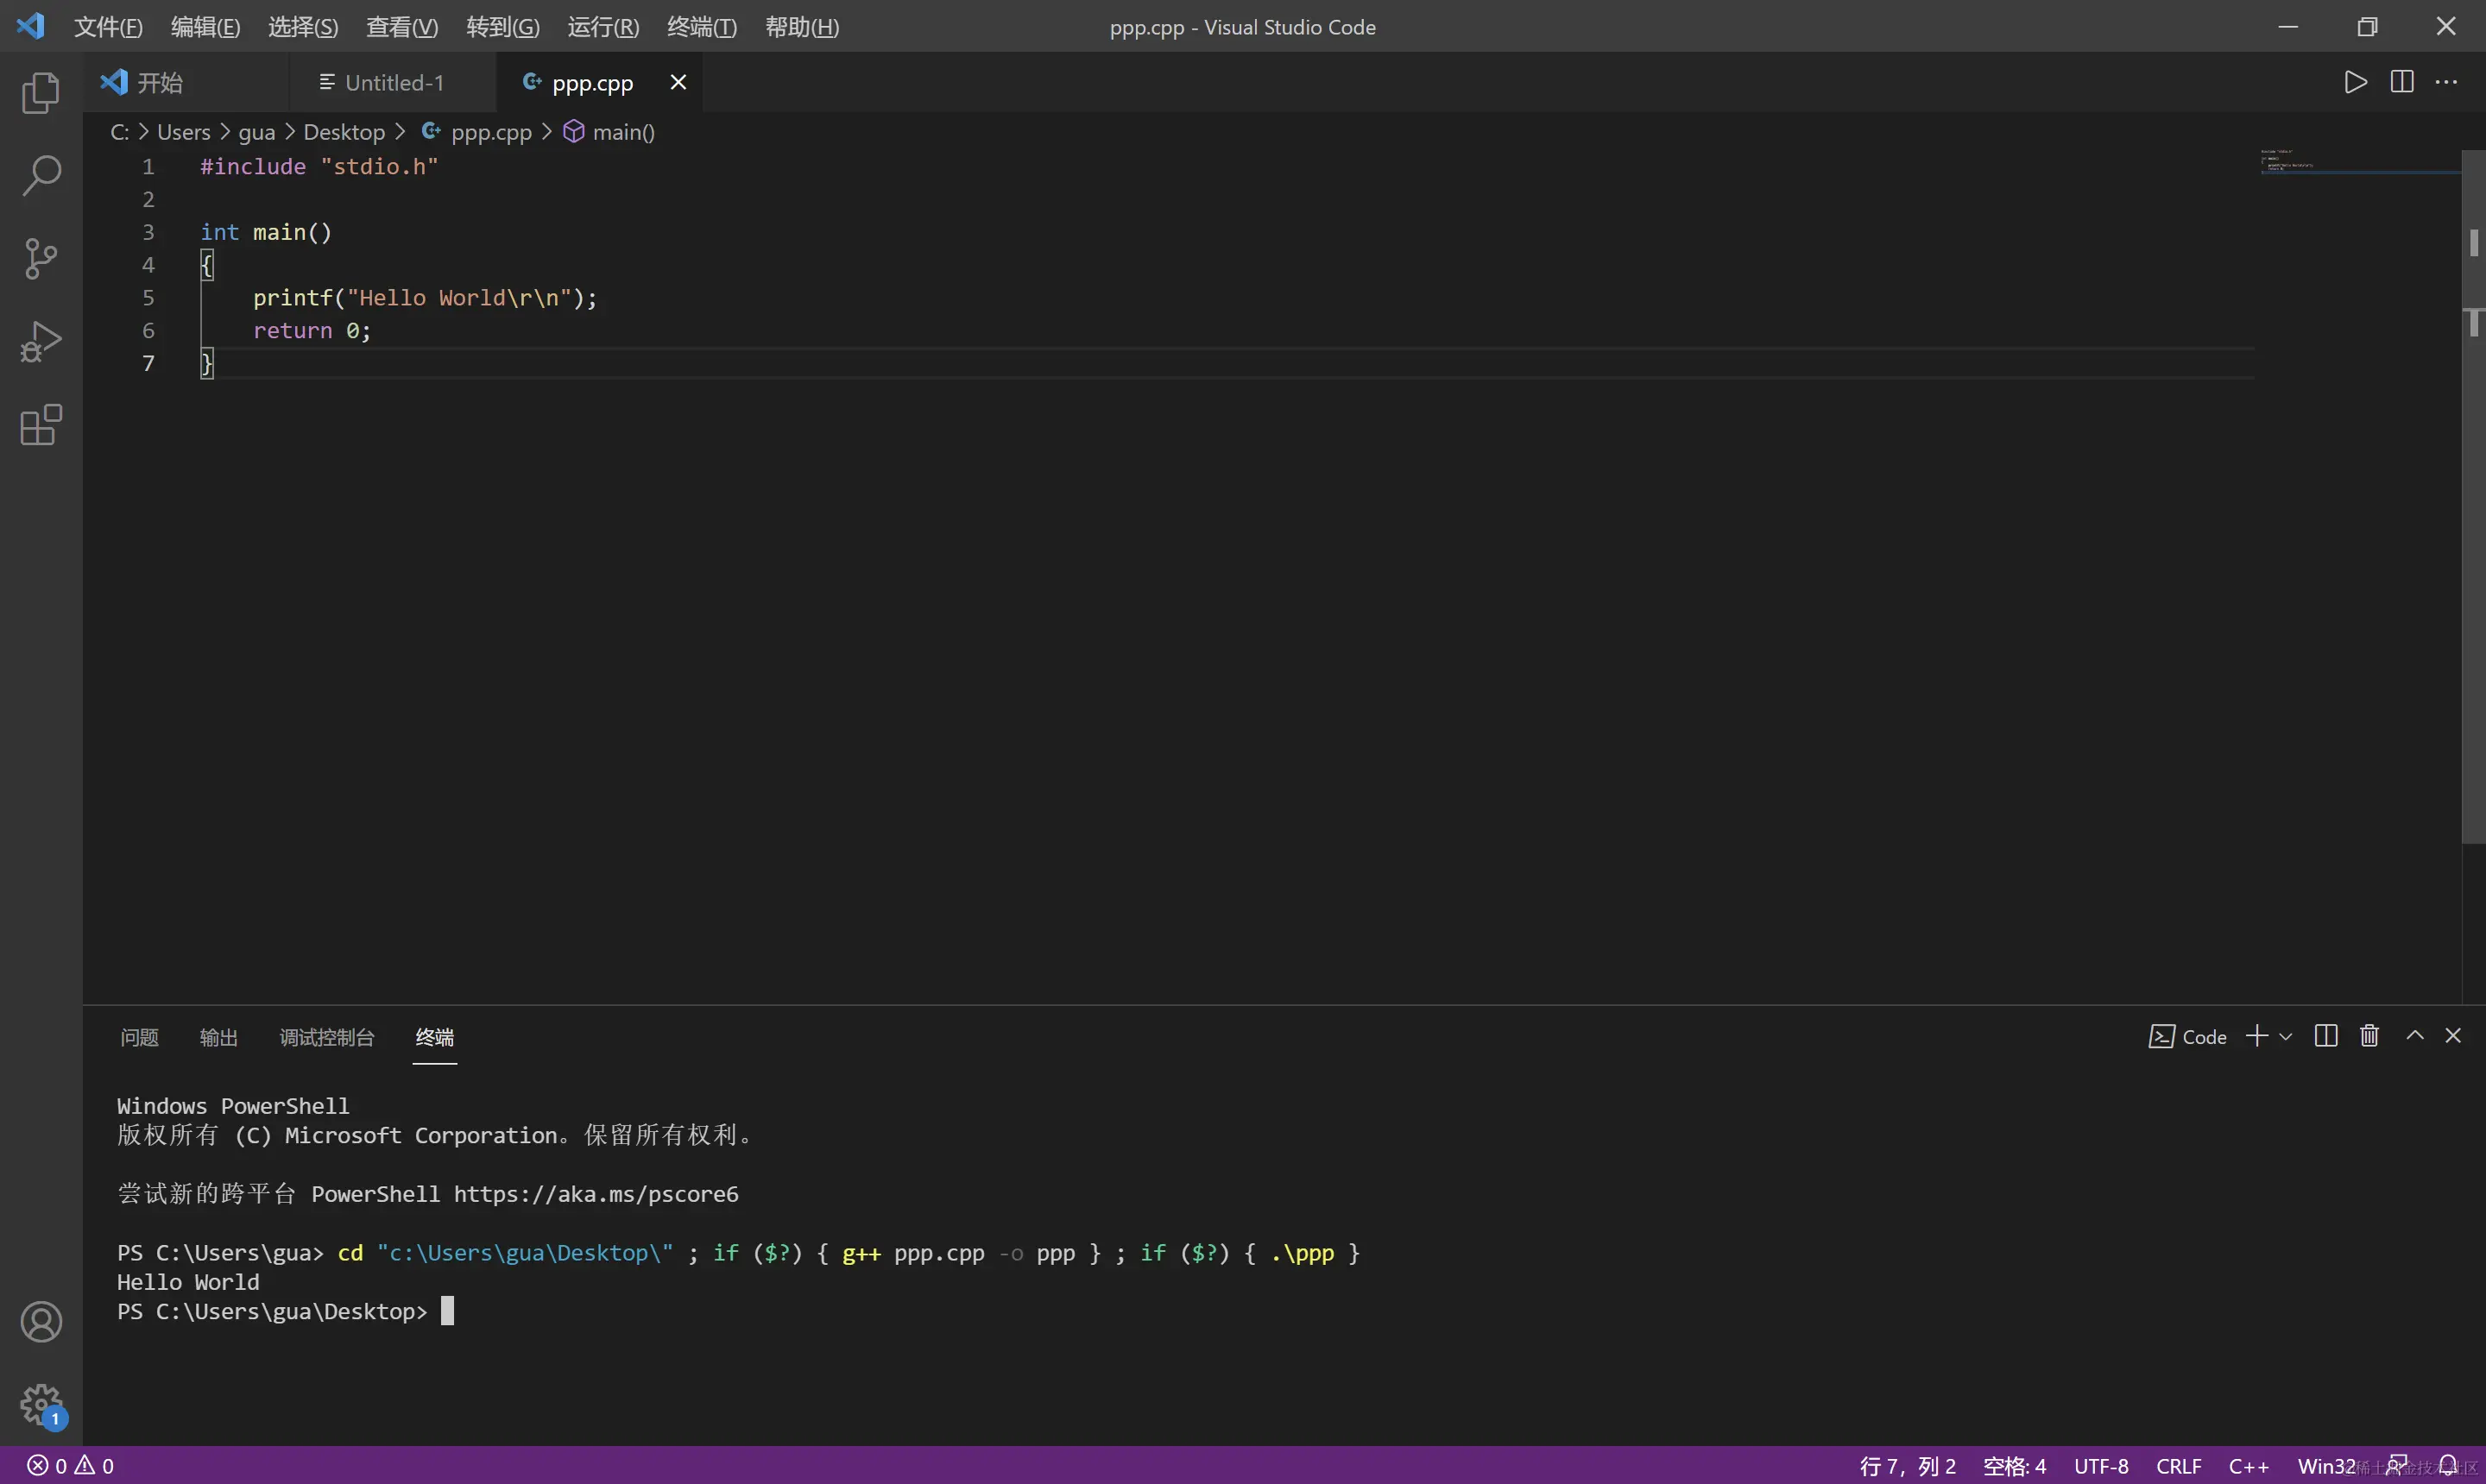Open the editor's More Actions ellipsis
This screenshot has height=1484, width=2486.
[x=2446, y=82]
